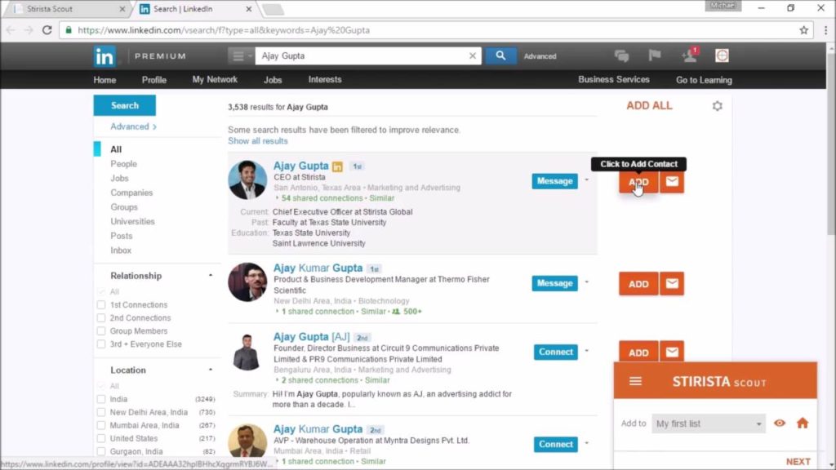The image size is (836, 470).
Task: Click ADD for the Thermo Fisher result
Action: click(638, 283)
